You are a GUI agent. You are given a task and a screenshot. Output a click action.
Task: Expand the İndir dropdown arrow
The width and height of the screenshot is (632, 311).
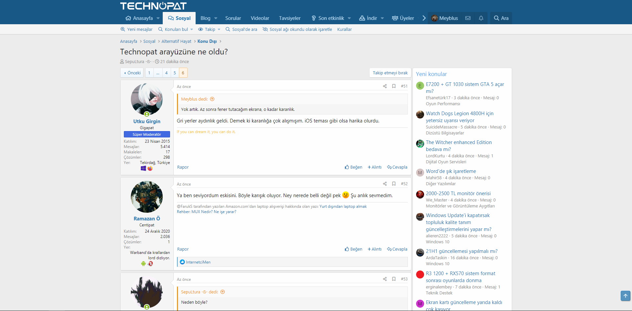coord(382,18)
